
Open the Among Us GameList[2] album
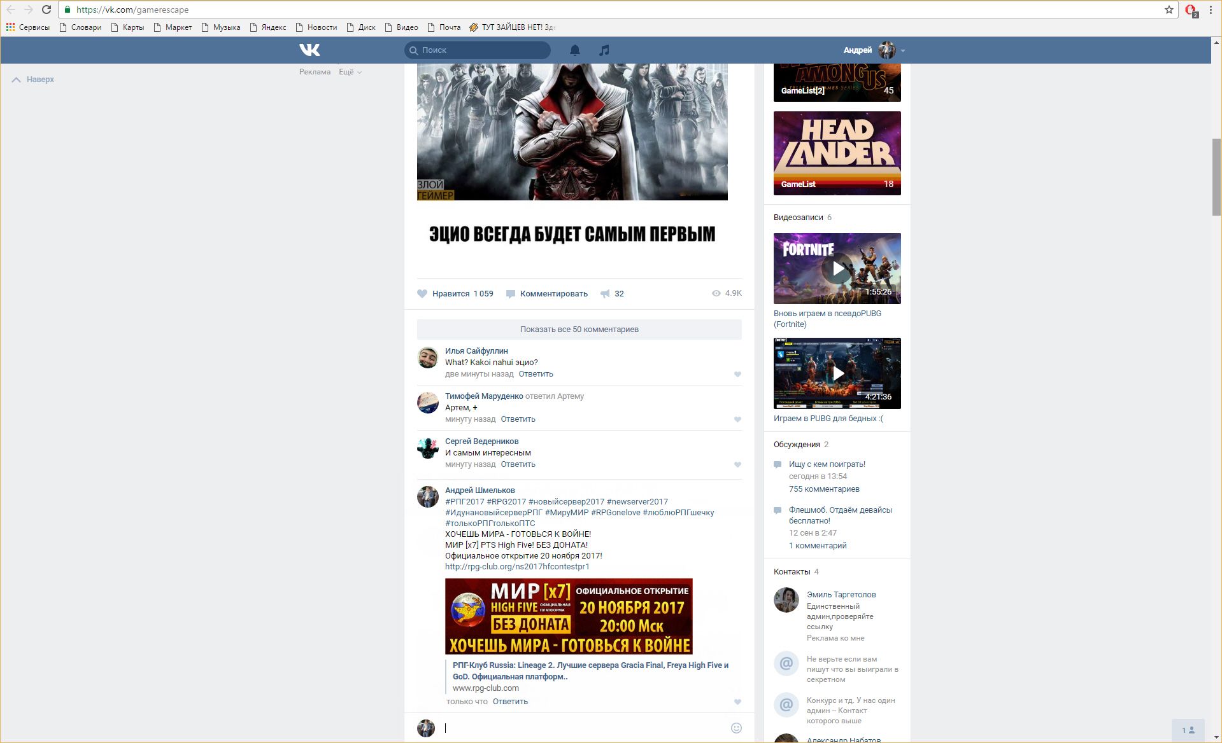tap(837, 83)
